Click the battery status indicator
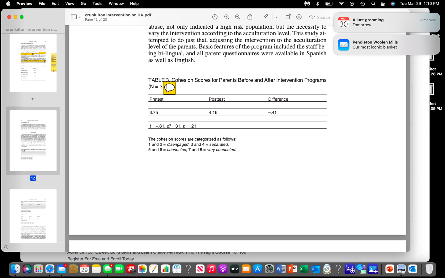The height and width of the screenshot is (278, 445). [x=328, y=4]
